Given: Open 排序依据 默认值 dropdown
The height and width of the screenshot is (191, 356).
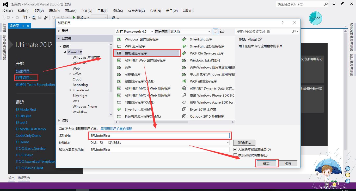Looking at the screenshot, I should tap(190, 31).
